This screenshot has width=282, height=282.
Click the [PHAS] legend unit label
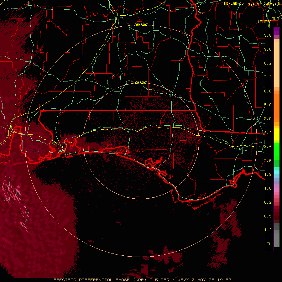pos(265,22)
